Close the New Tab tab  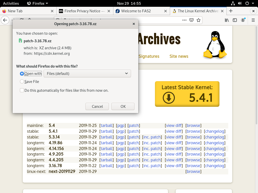[x=52, y=11]
